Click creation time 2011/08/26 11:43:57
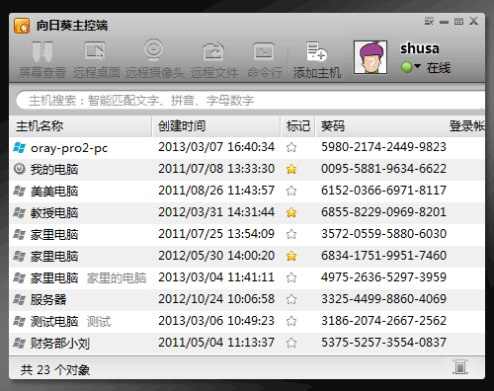This screenshot has width=494, height=391. click(x=216, y=191)
